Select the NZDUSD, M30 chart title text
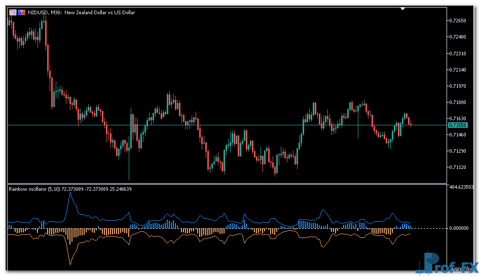The image size is (480, 276). point(81,12)
